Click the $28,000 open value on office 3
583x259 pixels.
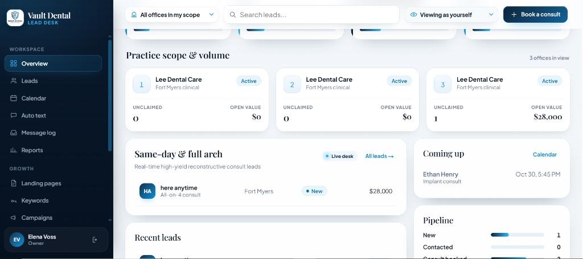(548, 117)
